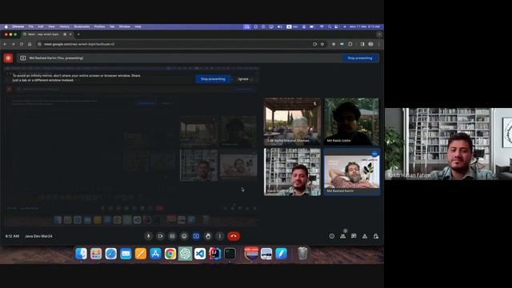Open Pages from the Dock
This screenshot has height=288, width=512.
pos(141,254)
